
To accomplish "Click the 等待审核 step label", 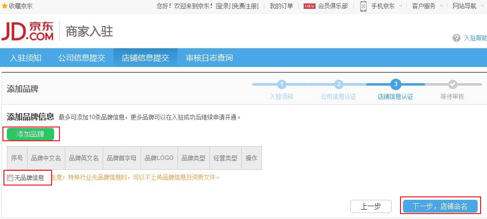I will tap(452, 97).
